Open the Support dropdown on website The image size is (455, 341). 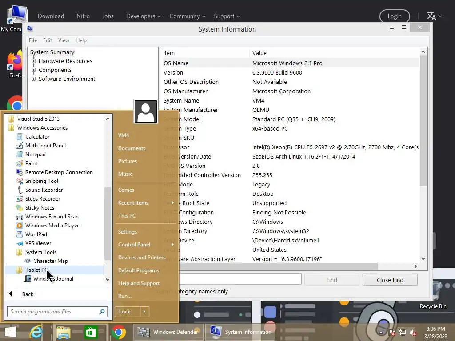click(227, 16)
